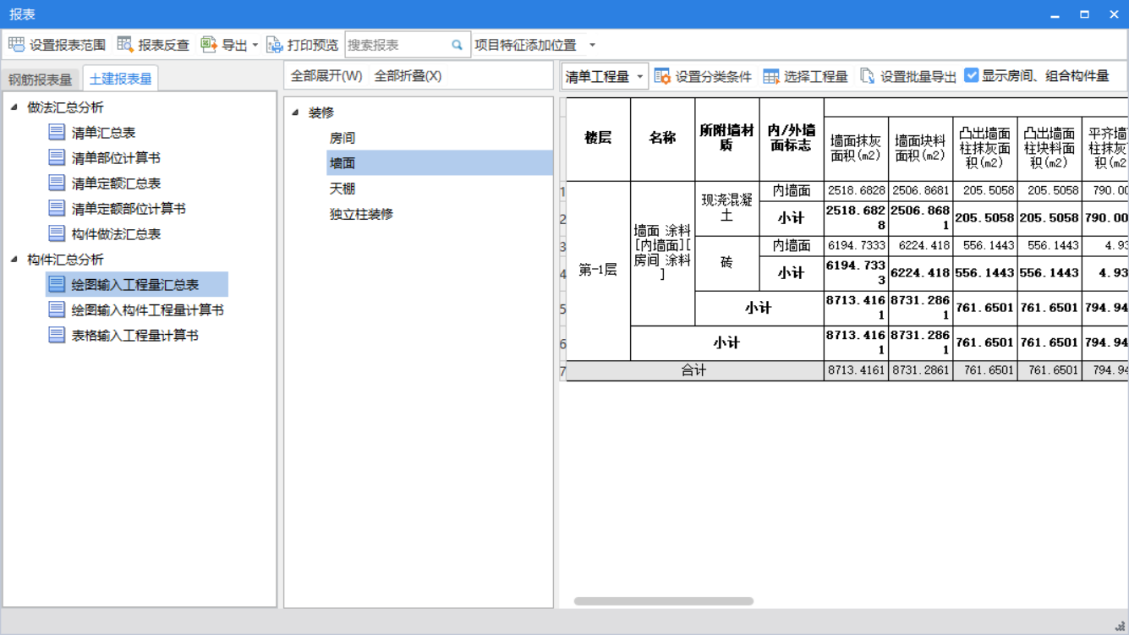Click the 第-1层 floor cell
This screenshot has height=635, width=1129.
[598, 271]
